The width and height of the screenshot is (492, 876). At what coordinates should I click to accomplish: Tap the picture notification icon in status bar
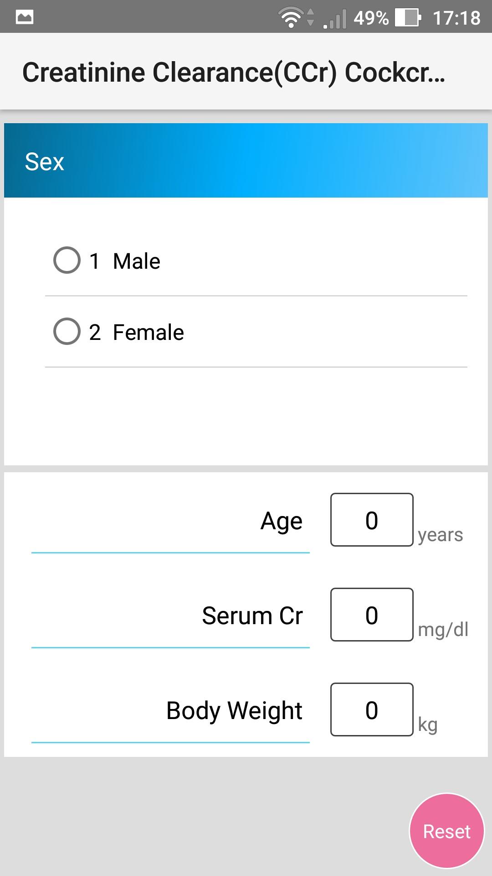tap(25, 17)
